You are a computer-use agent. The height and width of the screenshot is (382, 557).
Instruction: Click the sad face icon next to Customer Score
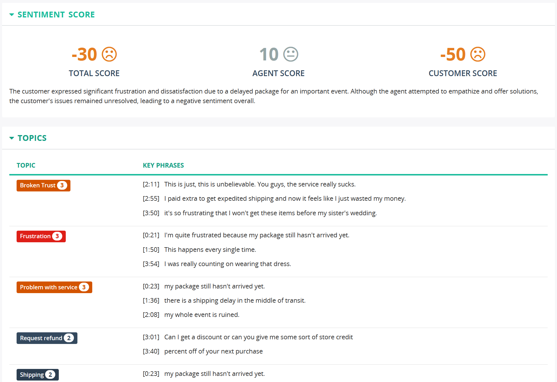pyautogui.click(x=478, y=54)
